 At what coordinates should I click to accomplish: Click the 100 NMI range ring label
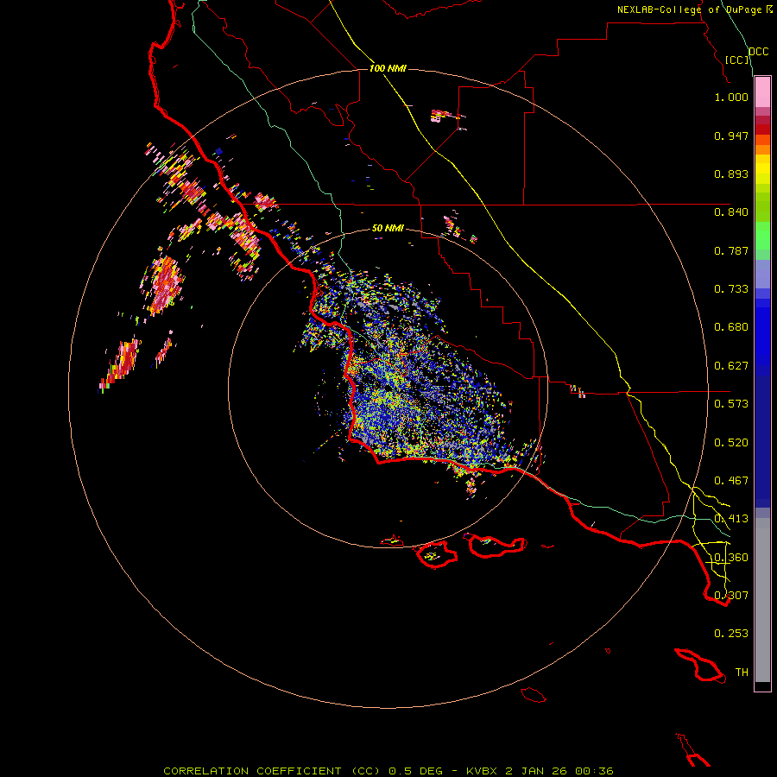pyautogui.click(x=388, y=68)
